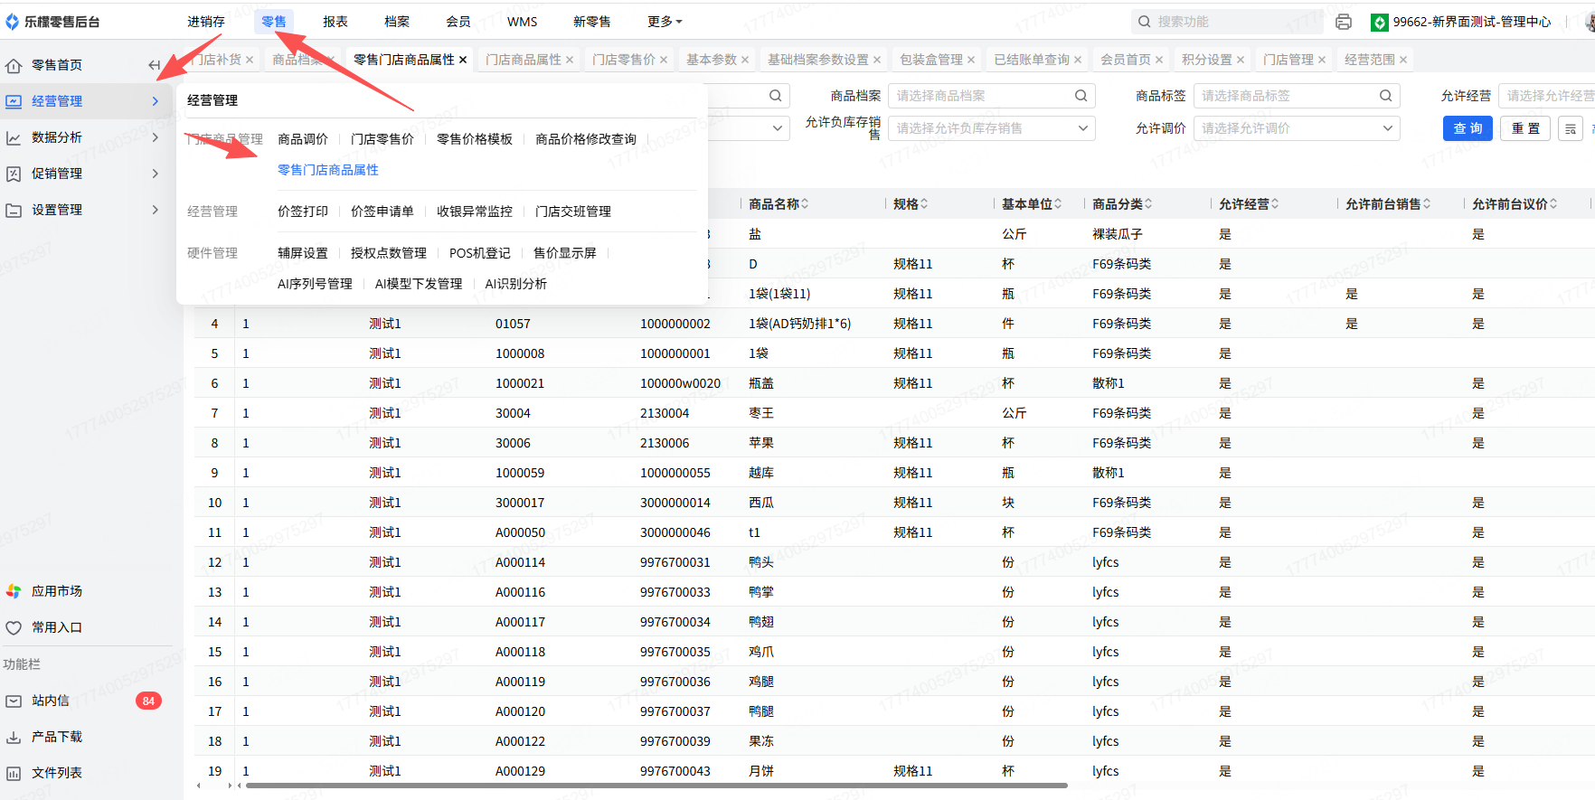Switch to the 门店管理 tab
The width and height of the screenshot is (1595, 800).
(1288, 60)
